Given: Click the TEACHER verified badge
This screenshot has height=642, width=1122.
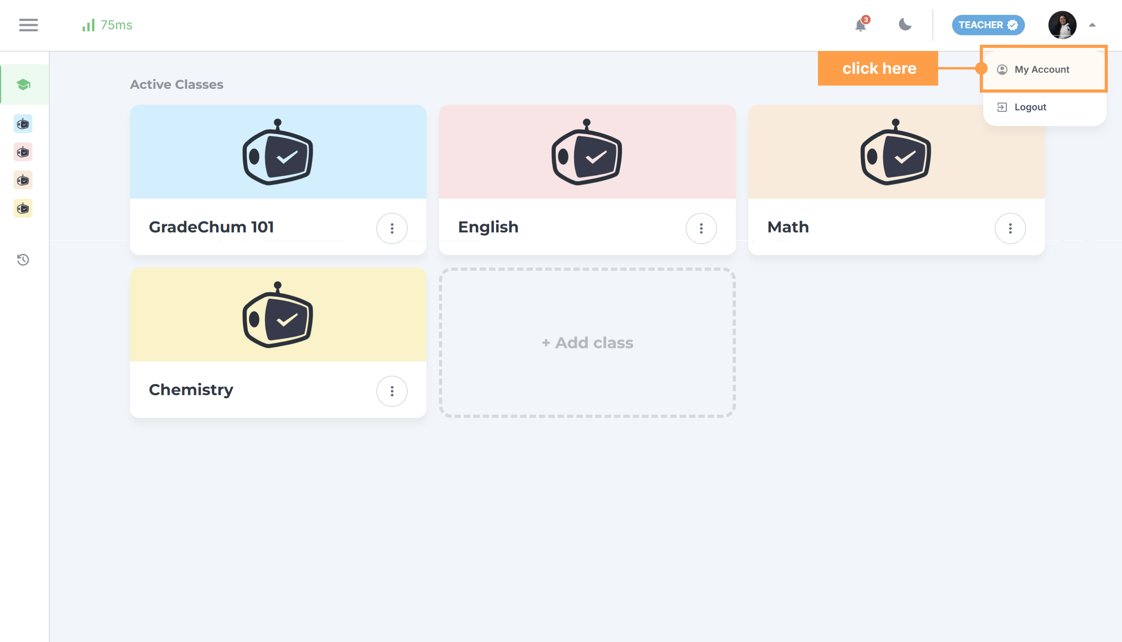Looking at the screenshot, I should pyautogui.click(x=988, y=25).
